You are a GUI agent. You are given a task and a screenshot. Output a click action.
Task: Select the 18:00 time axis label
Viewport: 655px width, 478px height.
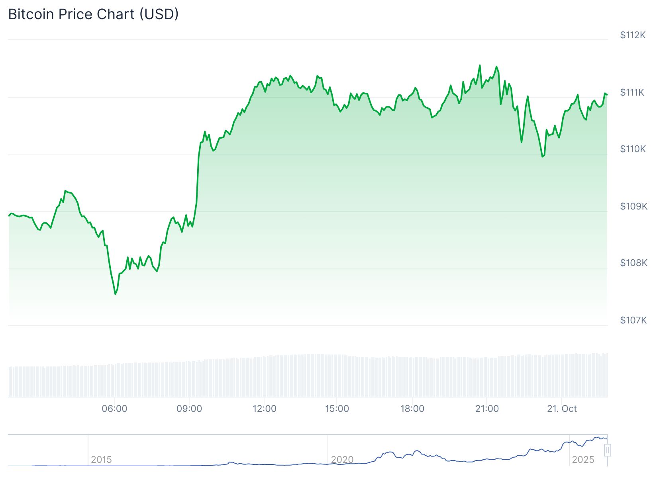(412, 409)
